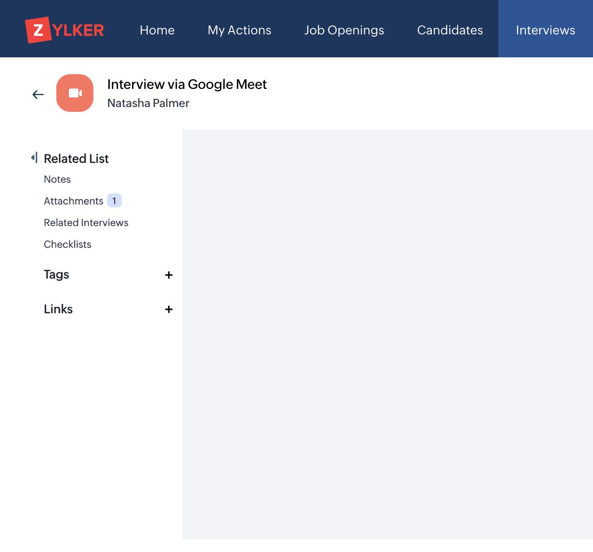This screenshot has height=552, width=593.
Task: View Attachments in Related List
Action: 74,201
